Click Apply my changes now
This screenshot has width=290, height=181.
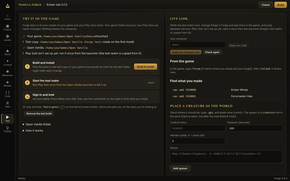click(x=185, y=52)
